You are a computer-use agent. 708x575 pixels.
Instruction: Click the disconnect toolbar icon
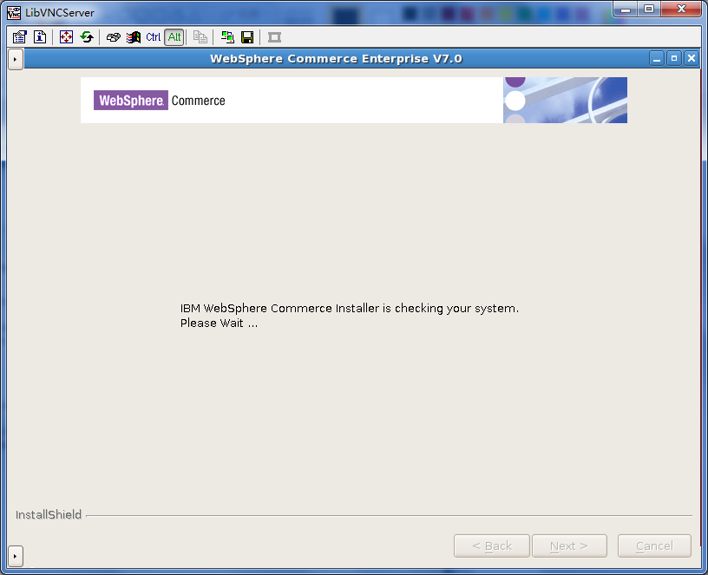pos(274,37)
